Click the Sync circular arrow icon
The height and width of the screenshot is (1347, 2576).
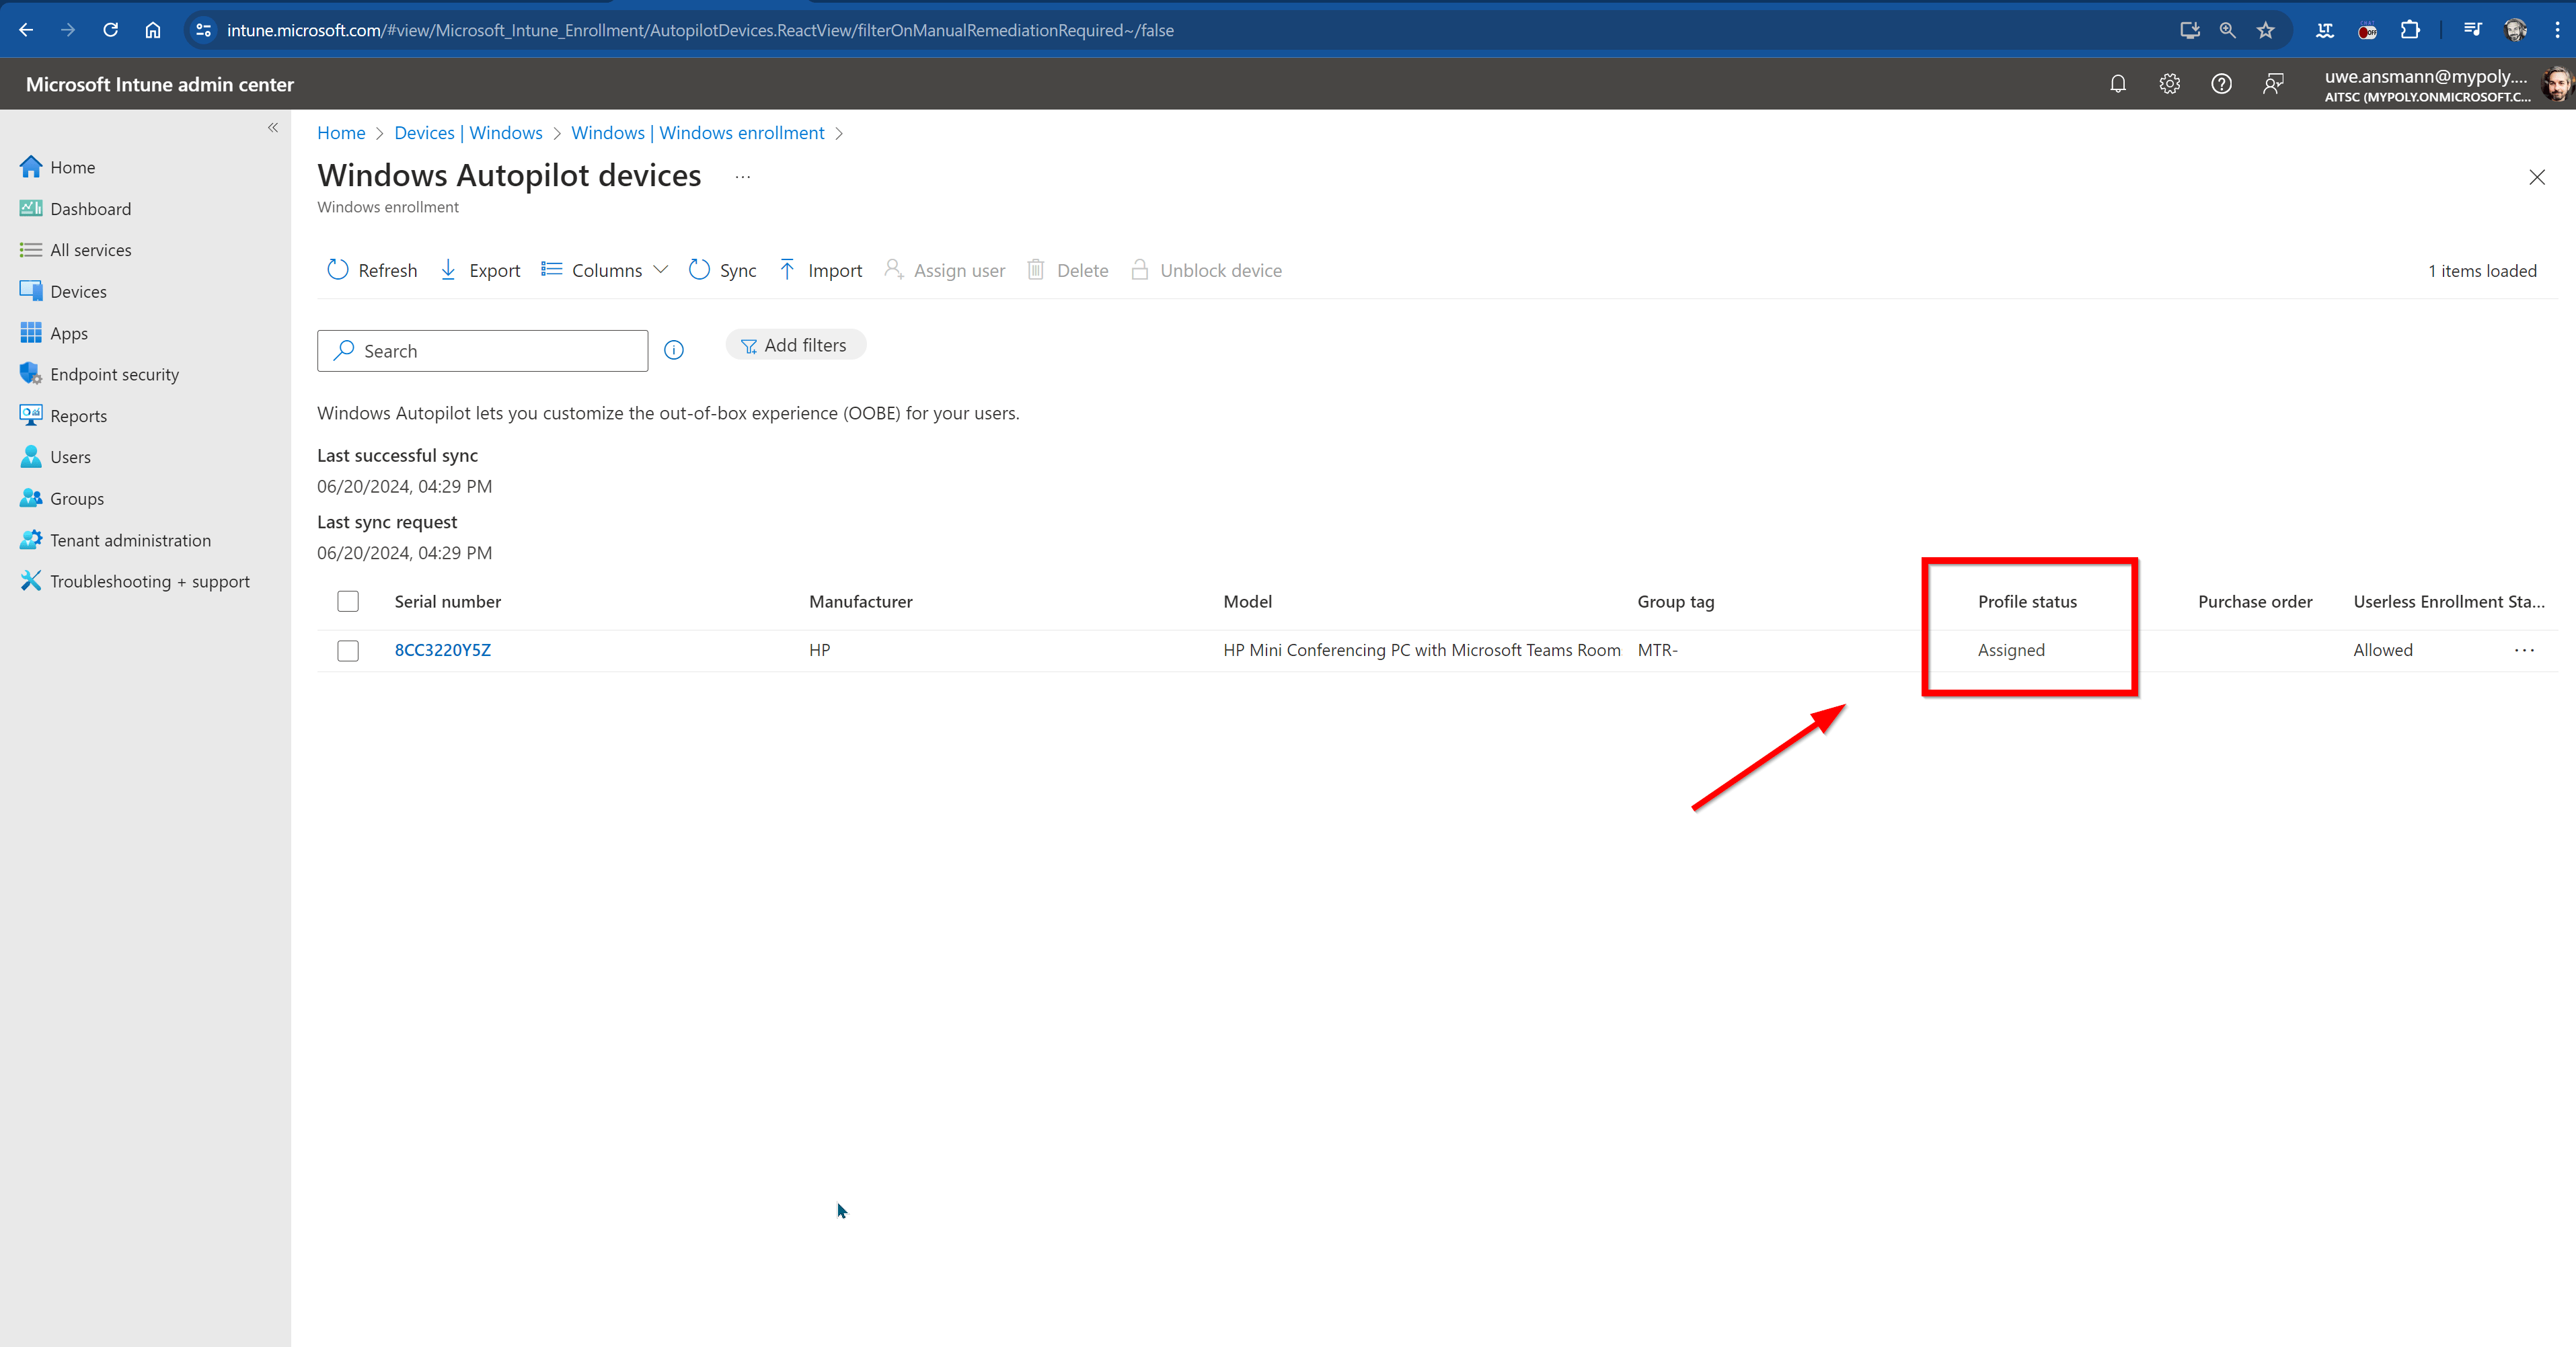pyautogui.click(x=699, y=270)
